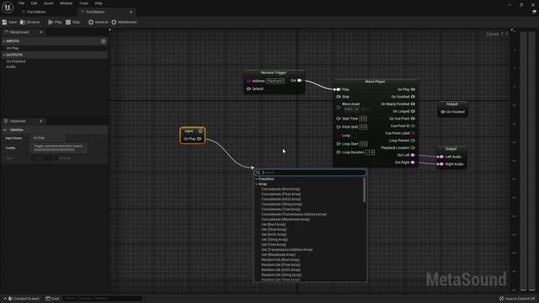Open the Type dropdown in Inspector
Viewport: 539px width, 303px height.
click(x=41, y=158)
